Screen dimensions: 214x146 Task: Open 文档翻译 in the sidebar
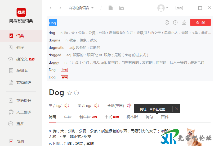(24, 82)
